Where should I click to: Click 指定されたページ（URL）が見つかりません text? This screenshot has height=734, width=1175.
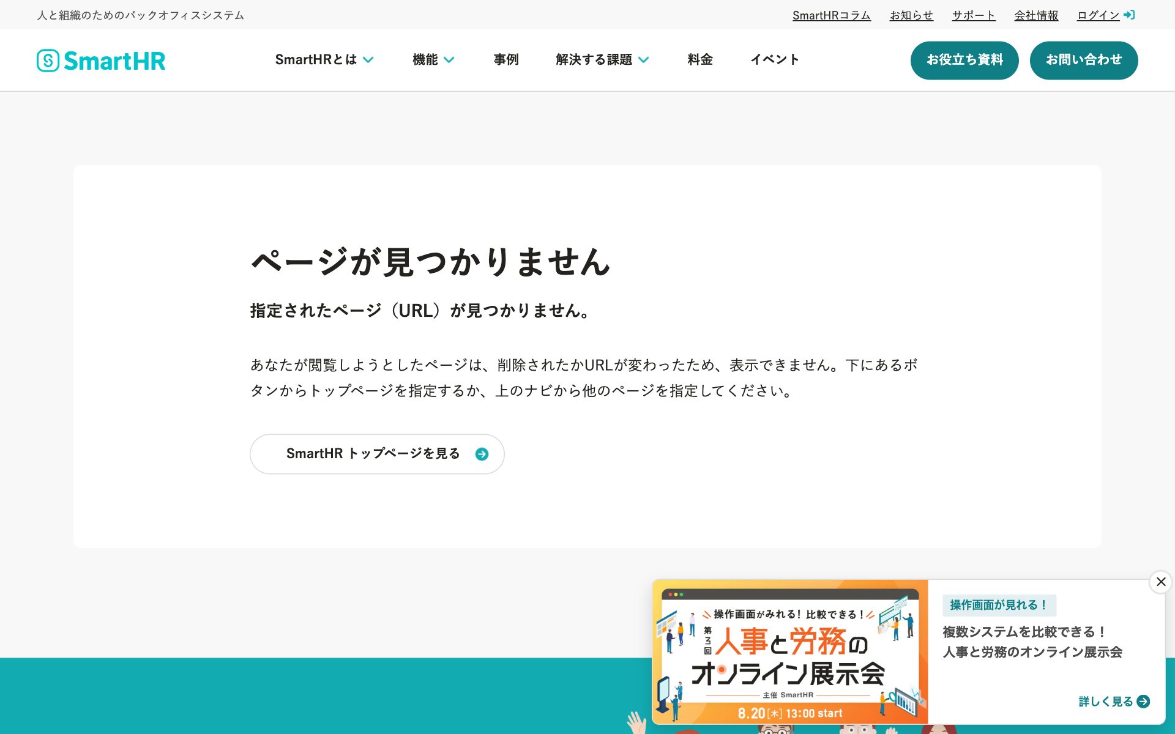pos(421,311)
